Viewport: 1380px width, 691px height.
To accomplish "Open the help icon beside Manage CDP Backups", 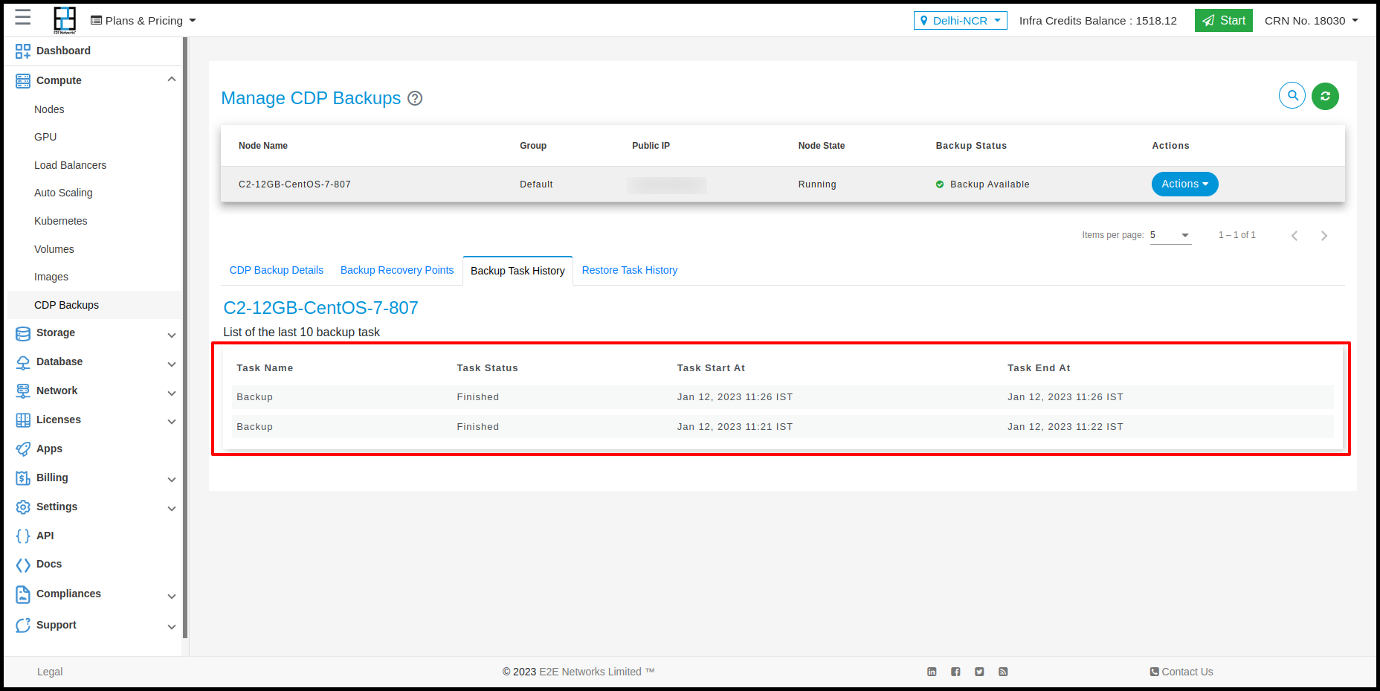I will point(415,98).
